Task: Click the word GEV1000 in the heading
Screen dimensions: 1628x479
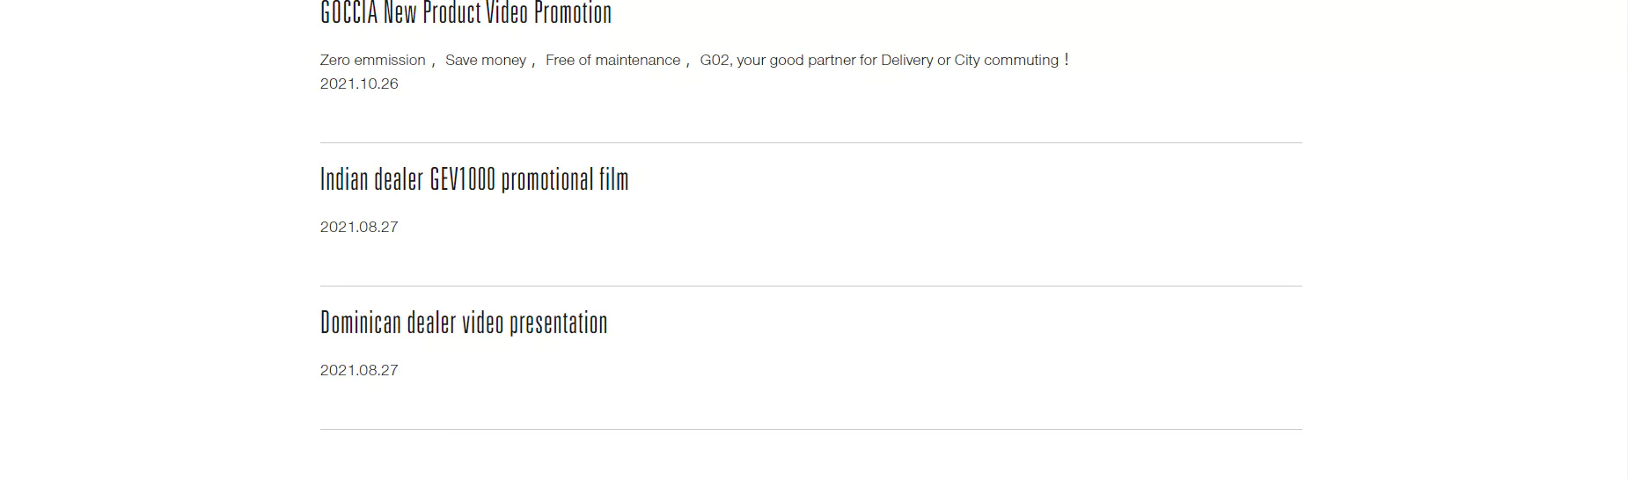Action: (463, 179)
